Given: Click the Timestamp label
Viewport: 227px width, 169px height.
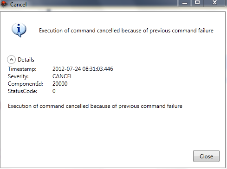Looking at the screenshot, I should point(22,69).
